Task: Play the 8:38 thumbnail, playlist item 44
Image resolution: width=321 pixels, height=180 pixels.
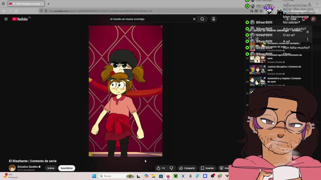Action: (x=258, y=81)
